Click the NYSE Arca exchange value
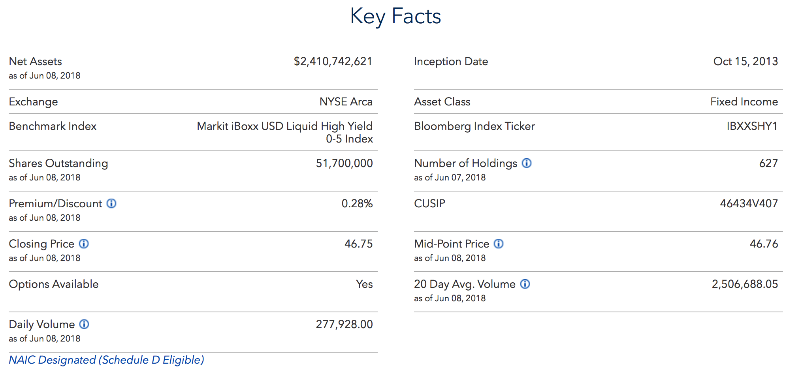The image size is (785, 368). coord(346,101)
